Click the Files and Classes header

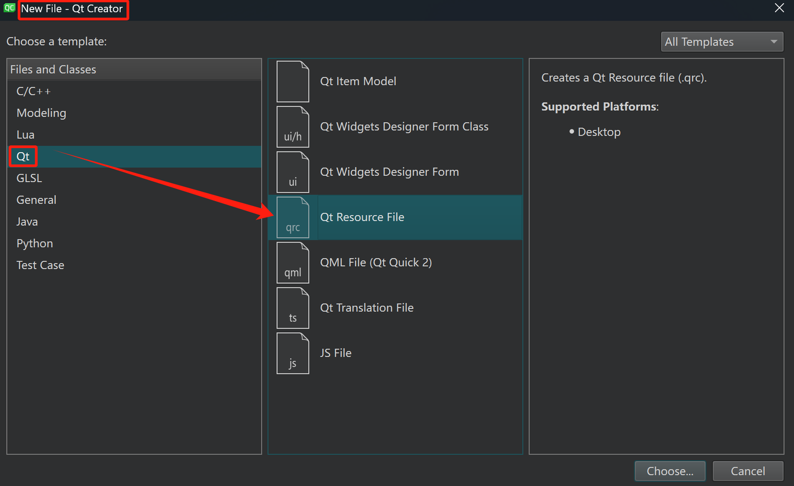134,69
